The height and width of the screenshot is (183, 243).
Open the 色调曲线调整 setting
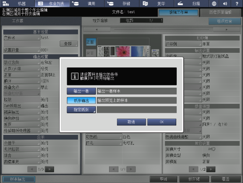click(x=183, y=137)
